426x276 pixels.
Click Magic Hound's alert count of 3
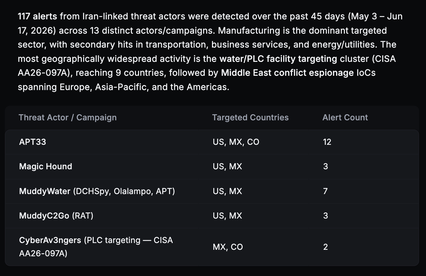click(325, 167)
